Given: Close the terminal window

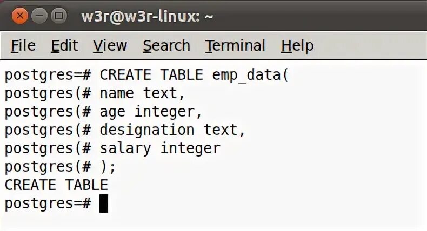Looking at the screenshot, I should pos(19,16).
